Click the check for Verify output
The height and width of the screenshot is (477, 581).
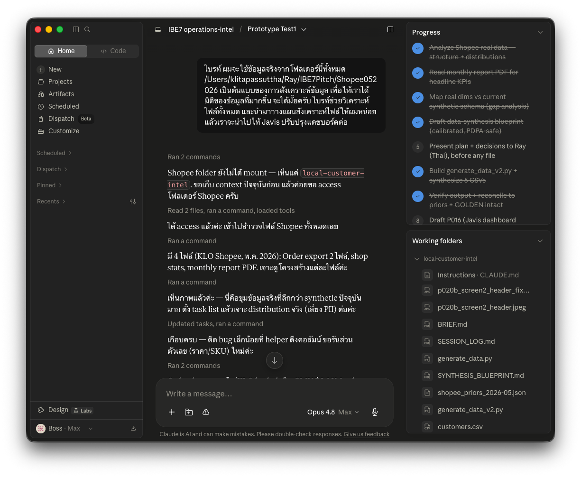tap(418, 196)
